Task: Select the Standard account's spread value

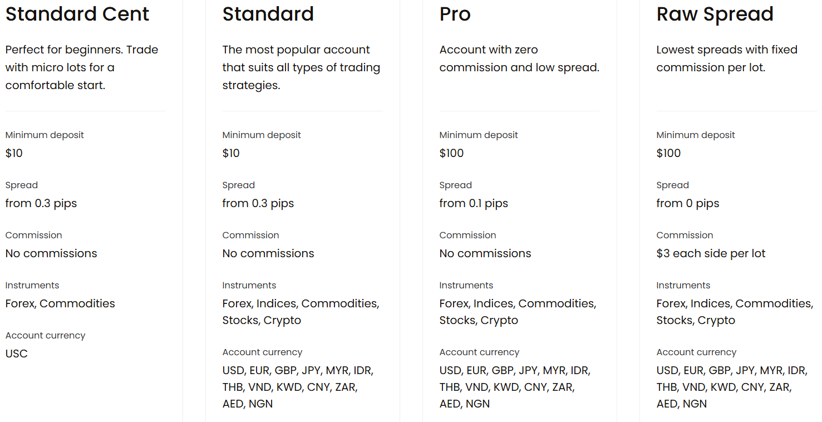Action: pos(258,203)
